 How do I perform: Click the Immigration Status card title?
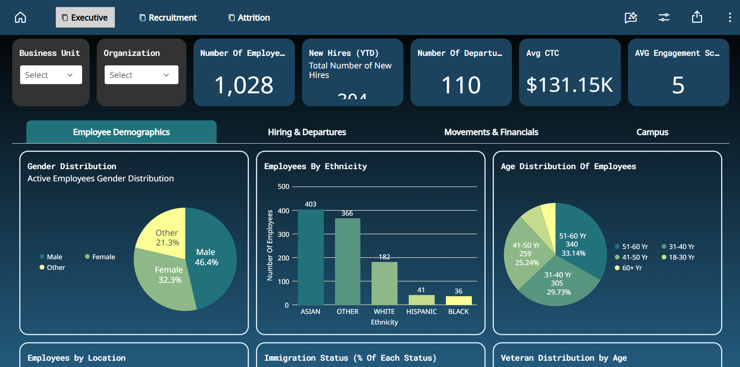350,358
